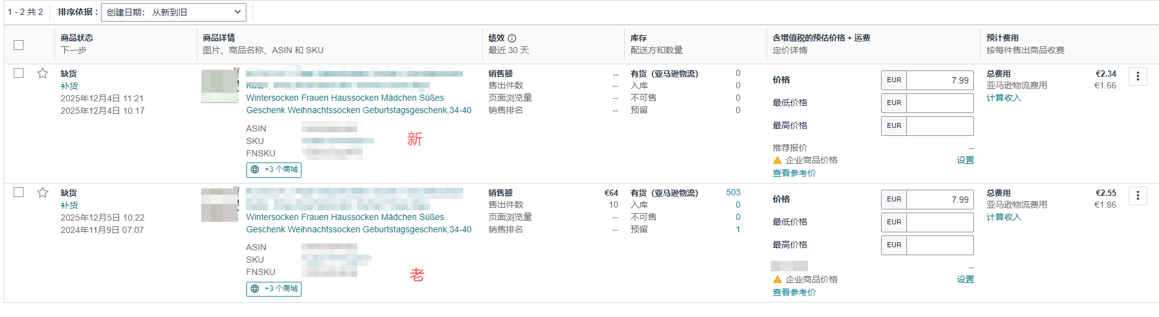Screen dimensions: 1159x317
Task: Open the first listing's product thumbnail
Action: click(x=219, y=86)
